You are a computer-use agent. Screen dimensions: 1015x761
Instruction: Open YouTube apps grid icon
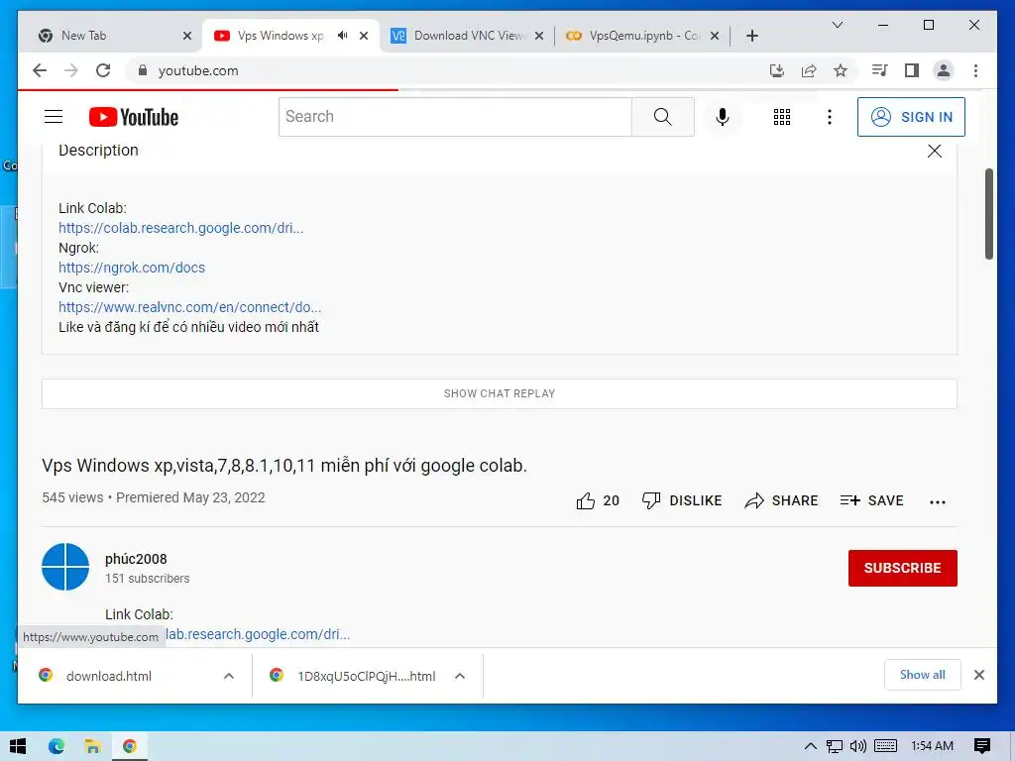pos(781,117)
